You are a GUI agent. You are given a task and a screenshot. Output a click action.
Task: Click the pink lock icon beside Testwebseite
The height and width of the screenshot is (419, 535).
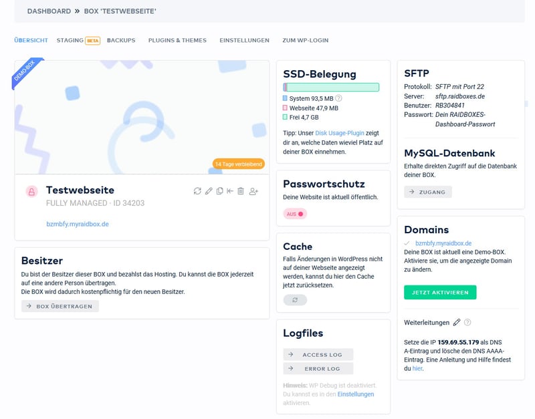coord(31,192)
